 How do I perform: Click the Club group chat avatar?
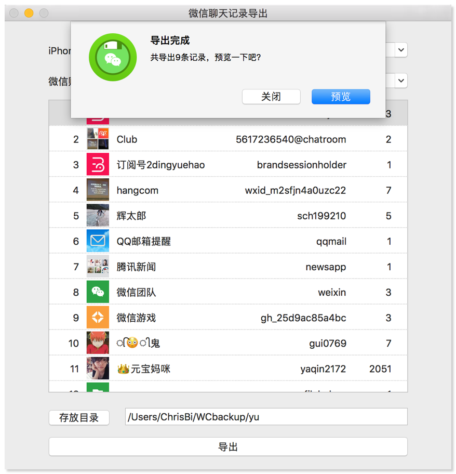[x=97, y=139]
